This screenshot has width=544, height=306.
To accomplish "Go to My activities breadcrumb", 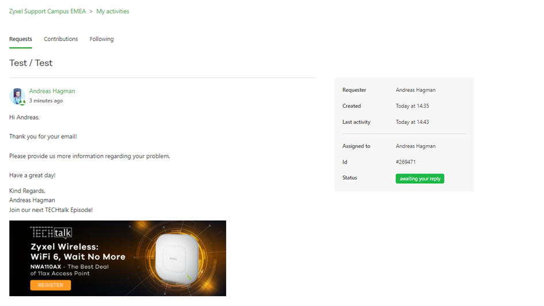I will pyautogui.click(x=113, y=11).
